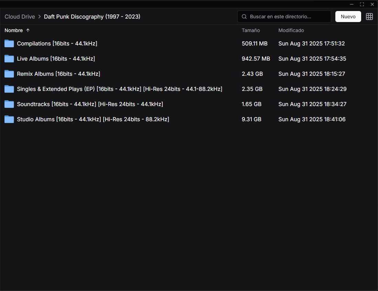Screen dimensions: 378x291
Task: Click the 9.31 GB size value
Action: (x=251, y=119)
